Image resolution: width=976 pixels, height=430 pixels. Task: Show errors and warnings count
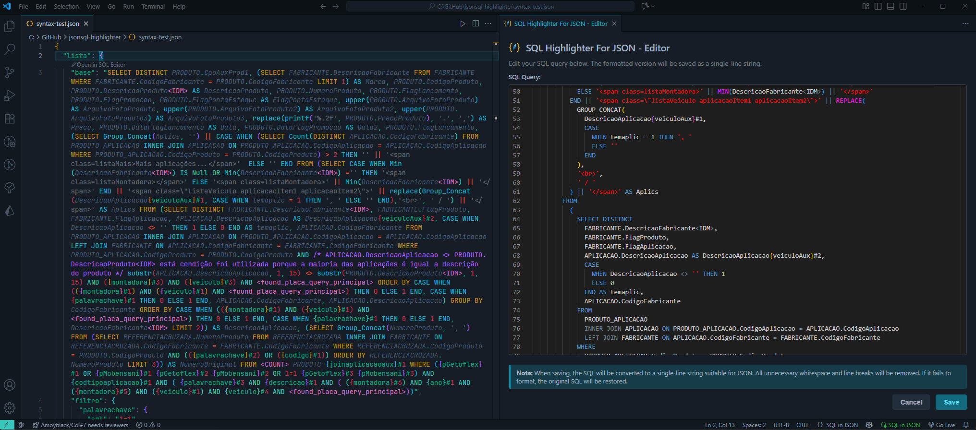coord(148,425)
